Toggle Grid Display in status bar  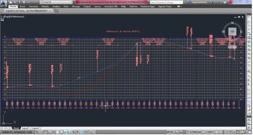tap(45, 132)
